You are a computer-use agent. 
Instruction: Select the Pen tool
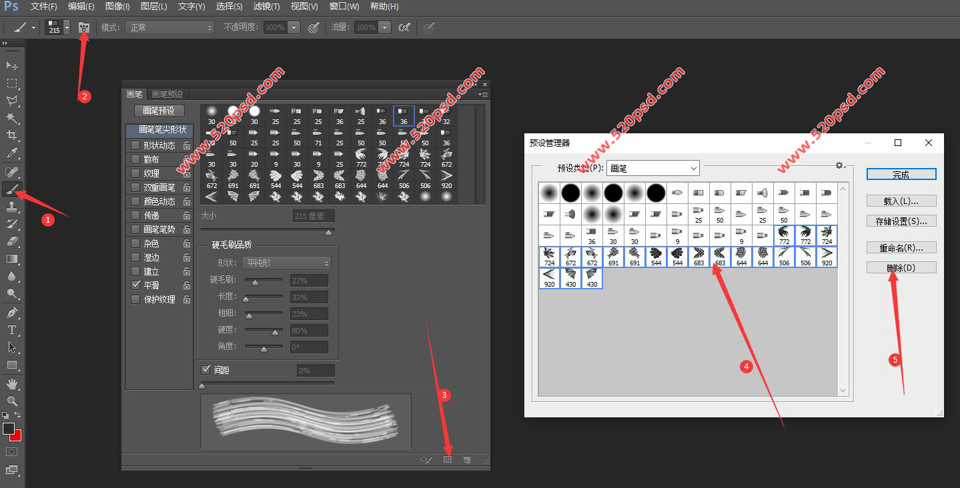[12, 312]
